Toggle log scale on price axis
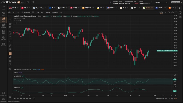The height and width of the screenshot is (103, 183). pyautogui.click(x=172, y=99)
